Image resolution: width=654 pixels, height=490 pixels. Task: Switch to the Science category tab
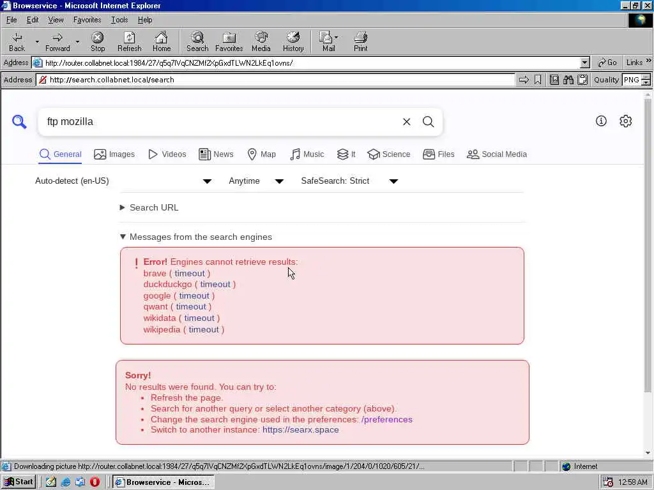coord(389,154)
